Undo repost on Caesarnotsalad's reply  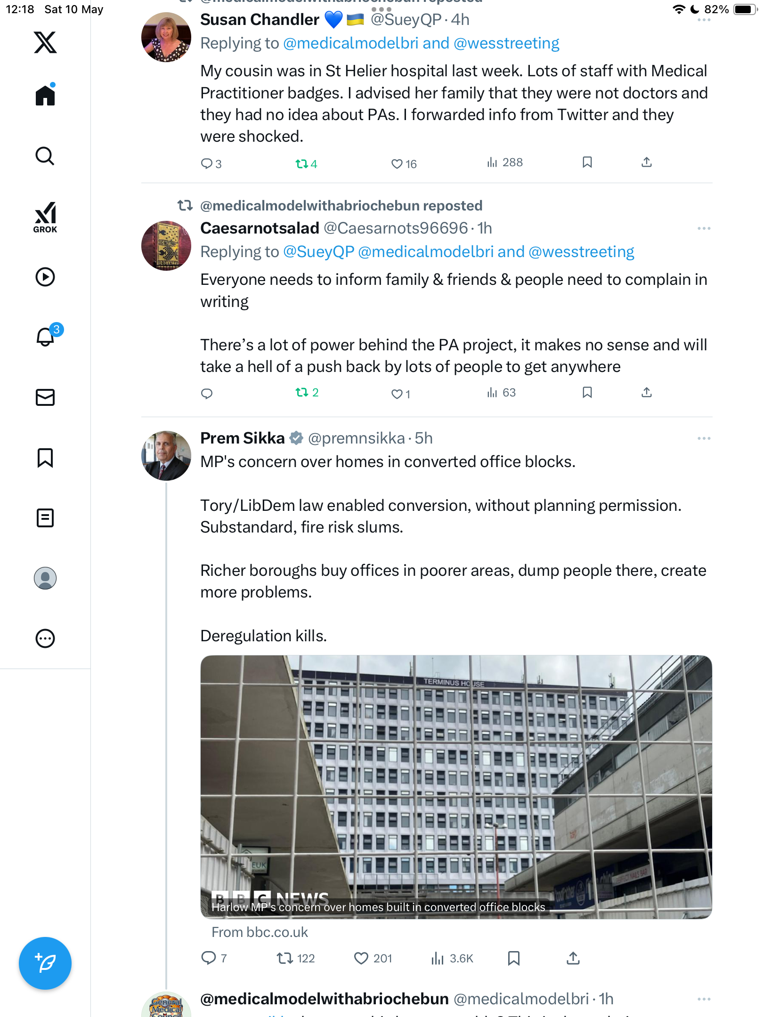point(307,392)
